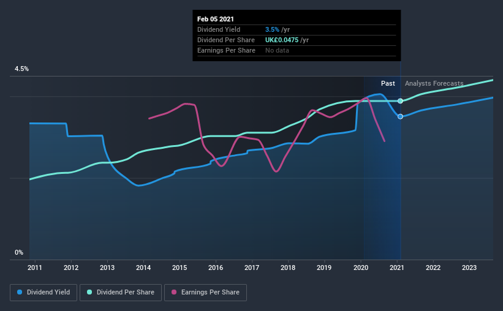This screenshot has width=503, height=311.
Task: Click the blue Dividend Yield legend dot
Action: (20, 292)
